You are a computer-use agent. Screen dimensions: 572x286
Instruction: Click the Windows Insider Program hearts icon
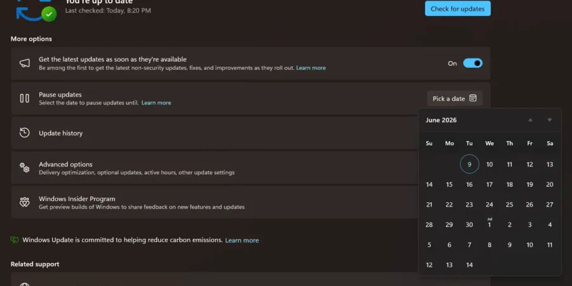(x=24, y=202)
